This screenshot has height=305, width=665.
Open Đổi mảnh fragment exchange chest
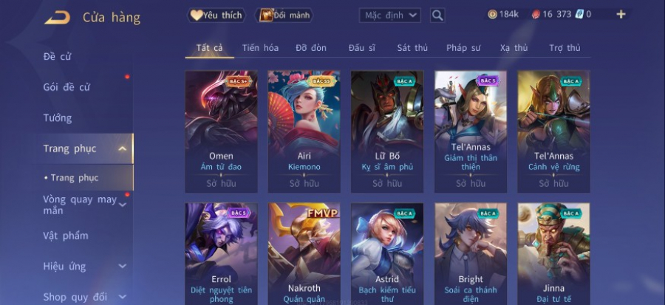click(284, 16)
